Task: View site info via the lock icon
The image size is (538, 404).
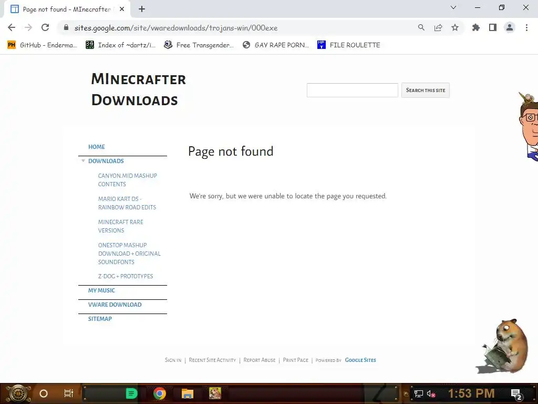Action: 66,27
